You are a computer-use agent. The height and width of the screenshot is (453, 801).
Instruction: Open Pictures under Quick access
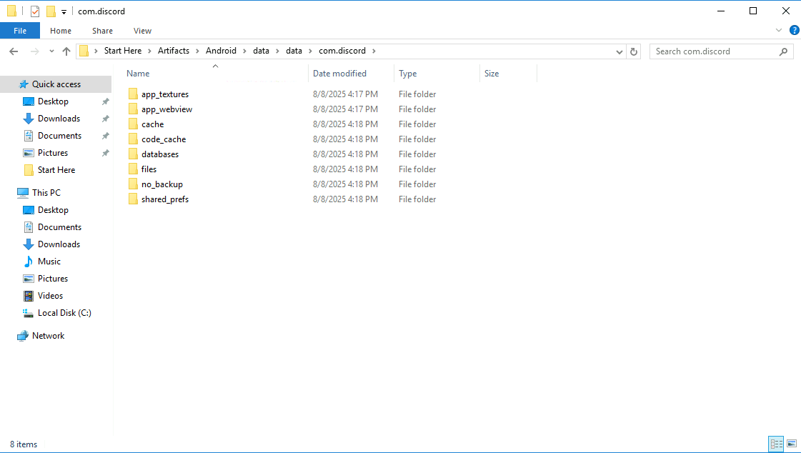pyautogui.click(x=53, y=153)
